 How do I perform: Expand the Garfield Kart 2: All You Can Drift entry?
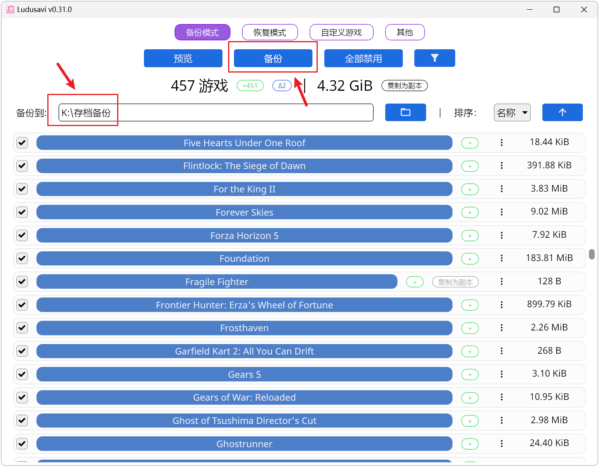click(x=244, y=351)
